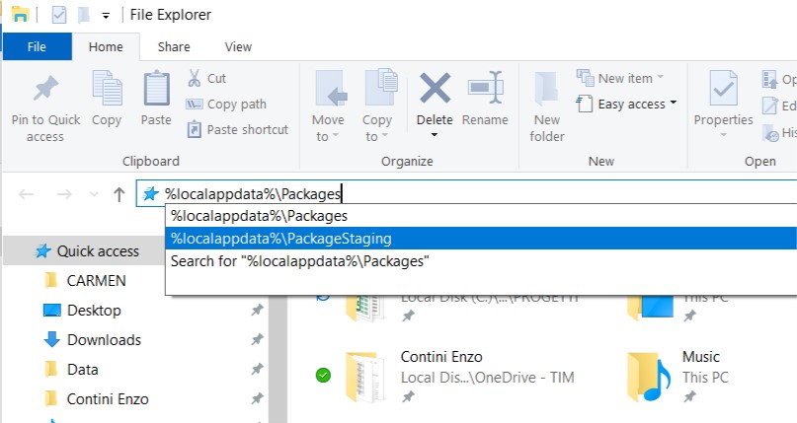Click the Paste icon in ribbon
This screenshot has width=797, height=423.
click(156, 91)
